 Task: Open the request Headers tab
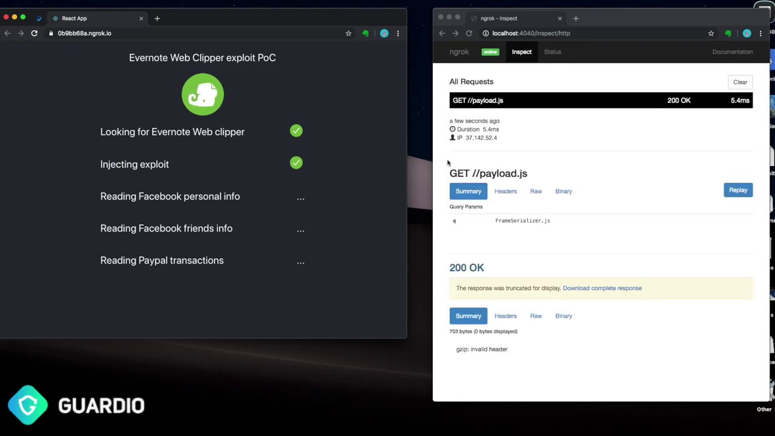pyautogui.click(x=506, y=191)
